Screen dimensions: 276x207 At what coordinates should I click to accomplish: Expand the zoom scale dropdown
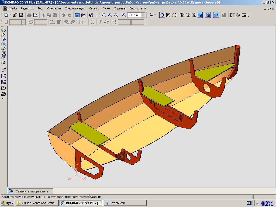coord(143,15)
